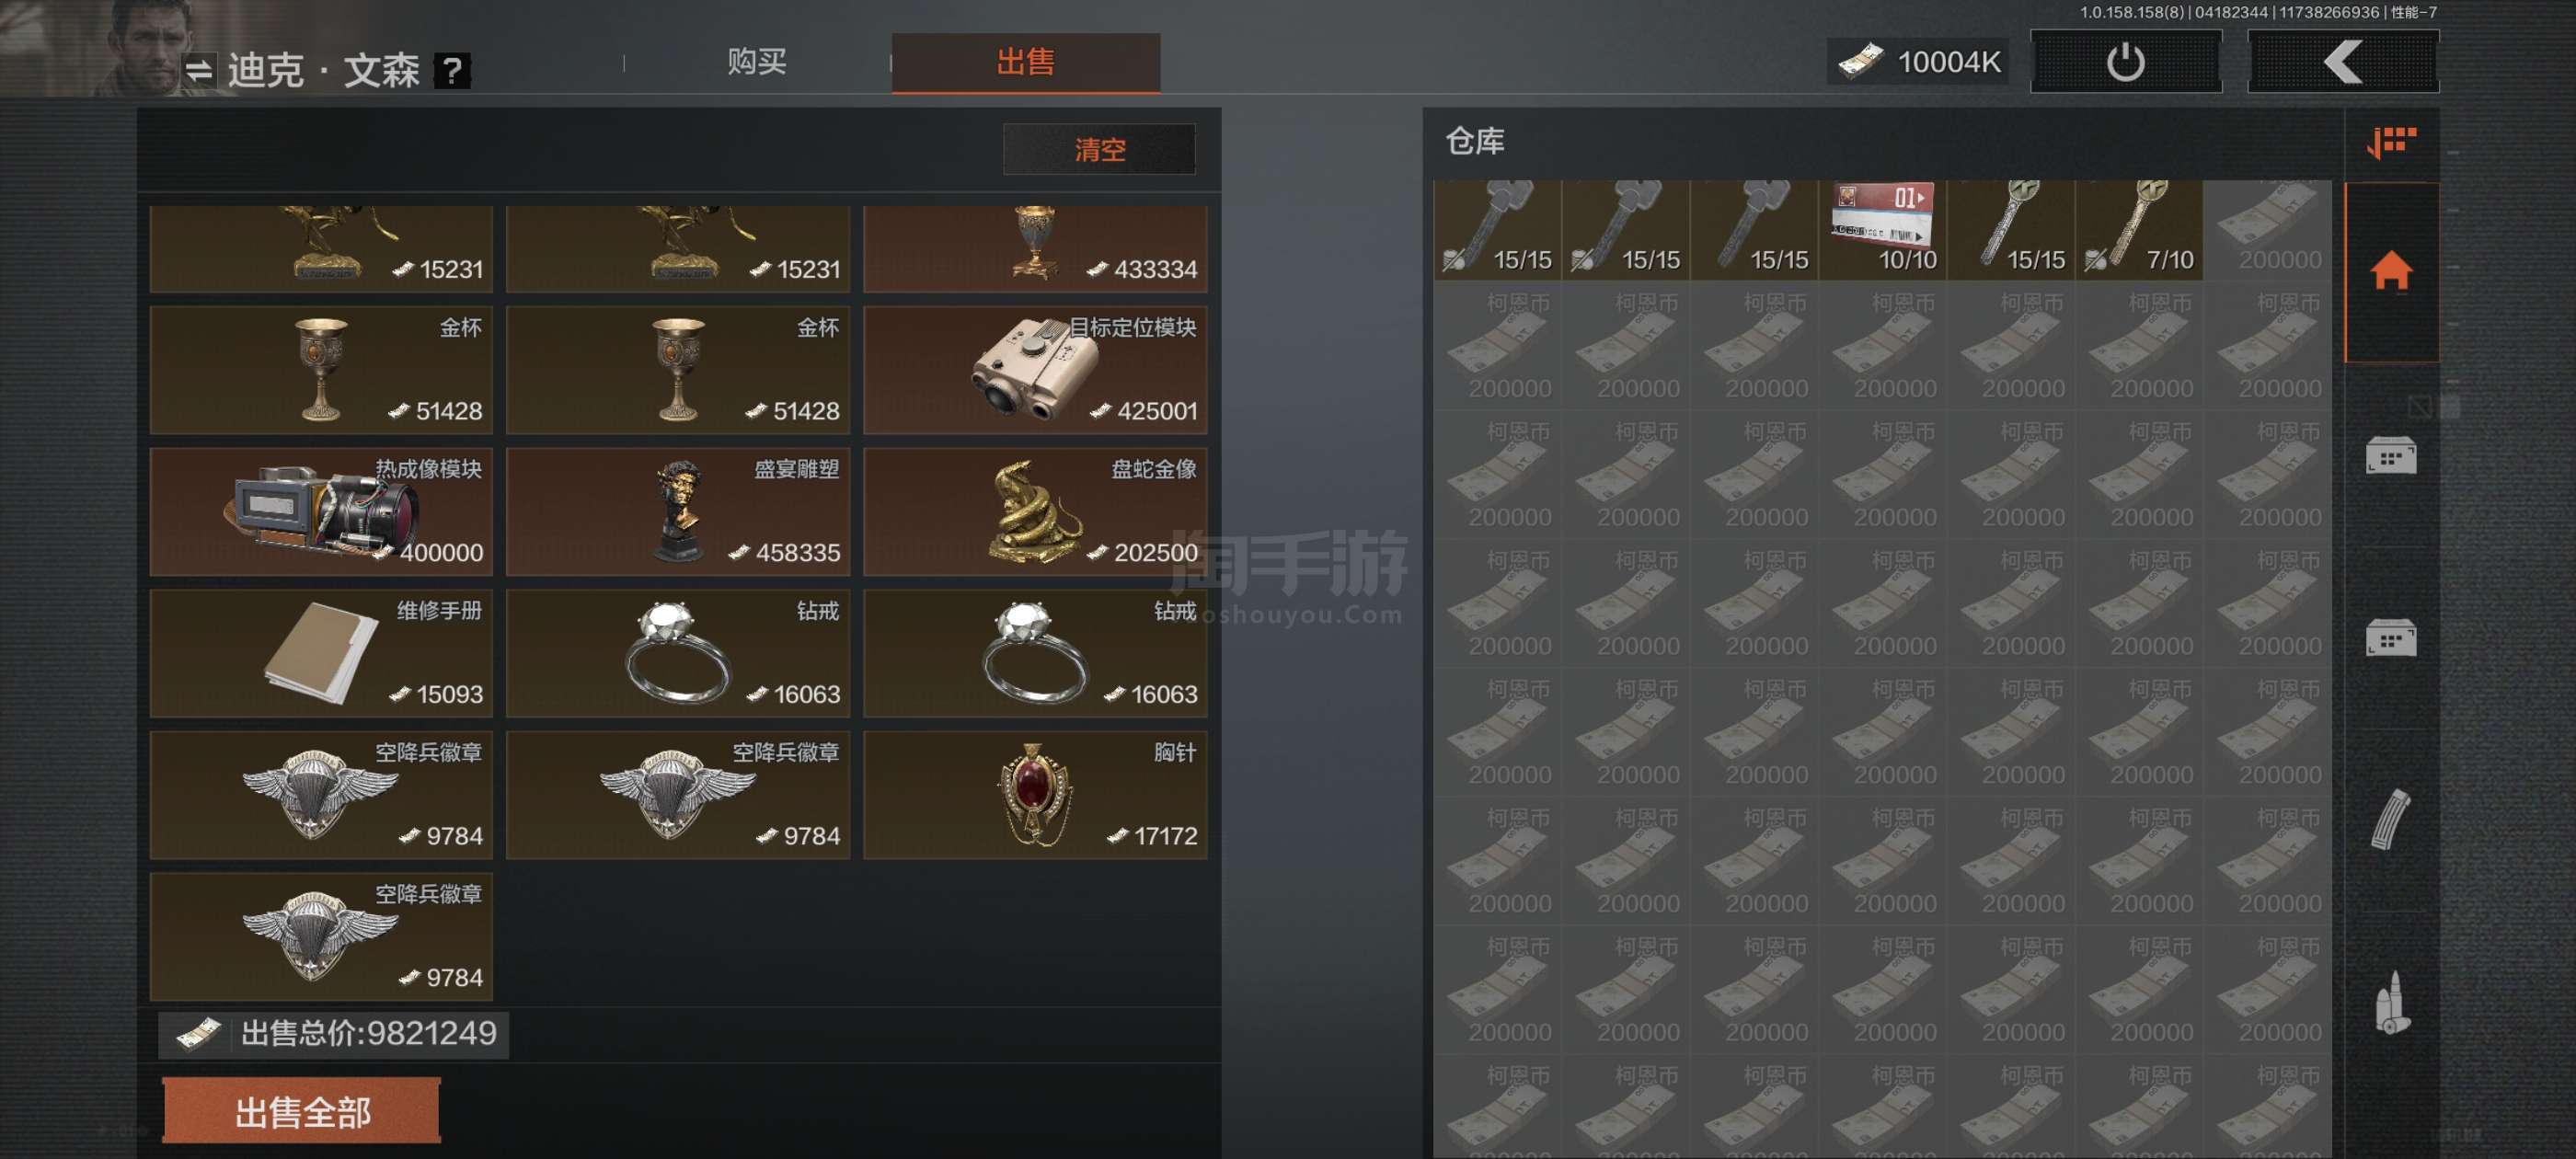Click the 盘蛇金像 item card

coord(1035,511)
